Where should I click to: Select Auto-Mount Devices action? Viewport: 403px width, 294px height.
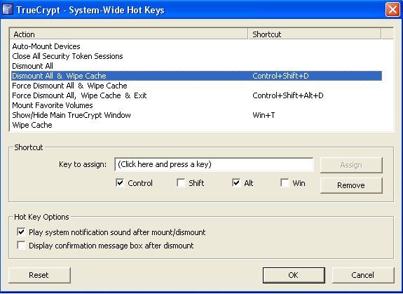click(197, 46)
